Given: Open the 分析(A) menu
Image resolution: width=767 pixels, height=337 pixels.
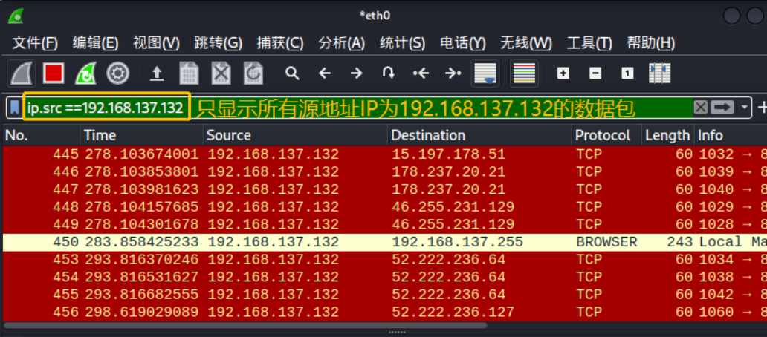Looking at the screenshot, I should 341,44.
